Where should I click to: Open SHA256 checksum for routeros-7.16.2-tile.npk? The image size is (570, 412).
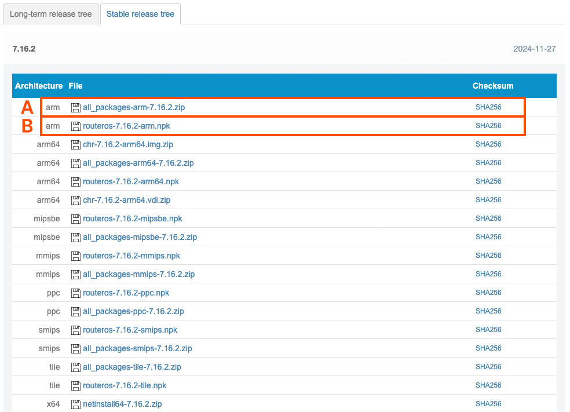point(488,385)
